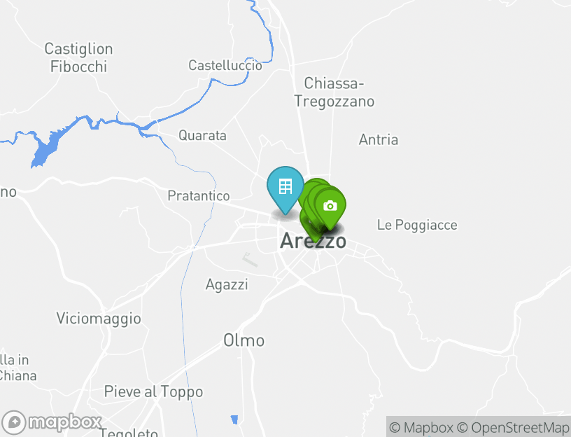
Task: Select the green camera map pin
Action: click(x=330, y=208)
